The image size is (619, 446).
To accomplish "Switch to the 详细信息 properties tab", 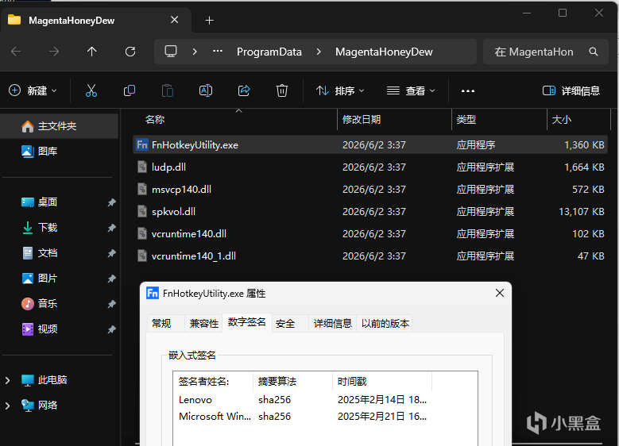I will click(332, 324).
